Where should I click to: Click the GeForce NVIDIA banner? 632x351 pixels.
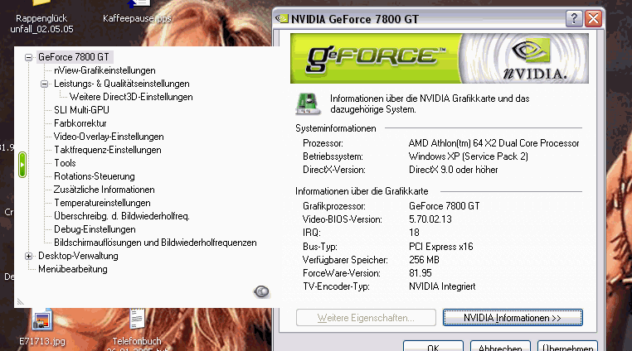(x=440, y=59)
